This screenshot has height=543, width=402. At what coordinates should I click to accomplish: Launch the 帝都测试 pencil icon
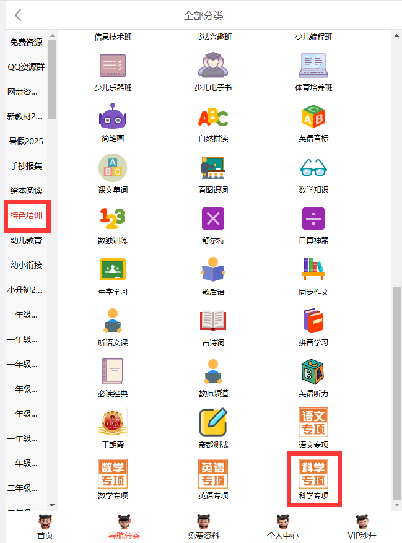click(212, 422)
